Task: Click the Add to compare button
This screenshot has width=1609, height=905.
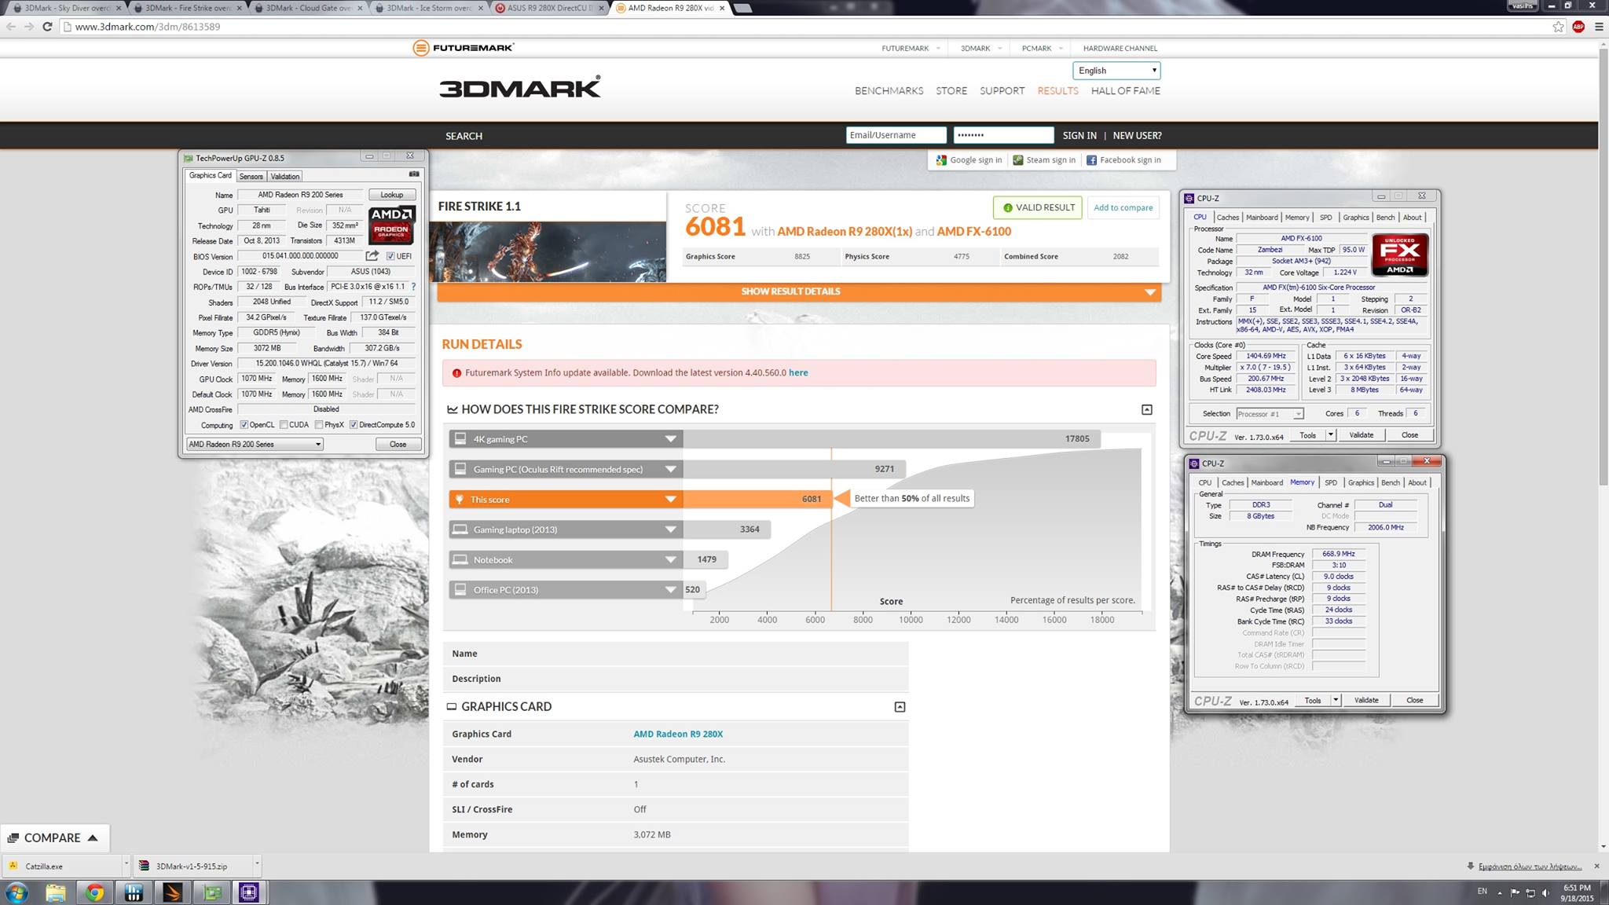Action: [x=1123, y=208]
